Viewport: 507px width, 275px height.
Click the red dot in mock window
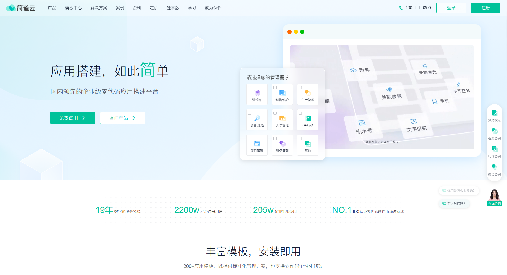point(290,32)
